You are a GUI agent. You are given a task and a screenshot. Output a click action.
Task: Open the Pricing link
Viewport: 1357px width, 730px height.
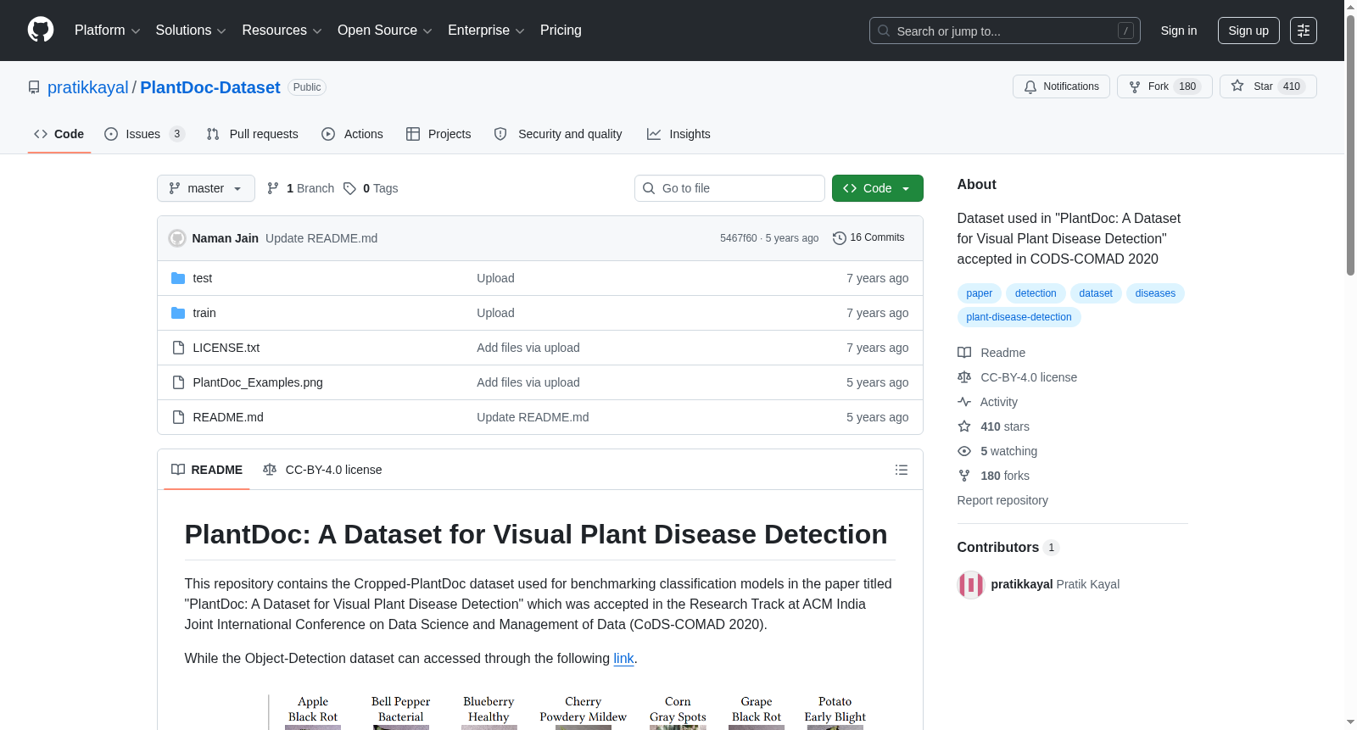click(561, 31)
